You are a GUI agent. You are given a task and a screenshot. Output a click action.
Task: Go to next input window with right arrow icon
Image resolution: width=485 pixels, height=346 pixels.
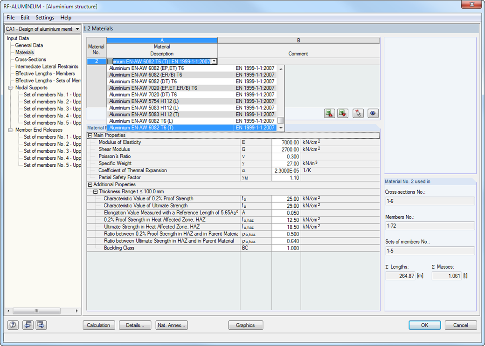pos(42,325)
